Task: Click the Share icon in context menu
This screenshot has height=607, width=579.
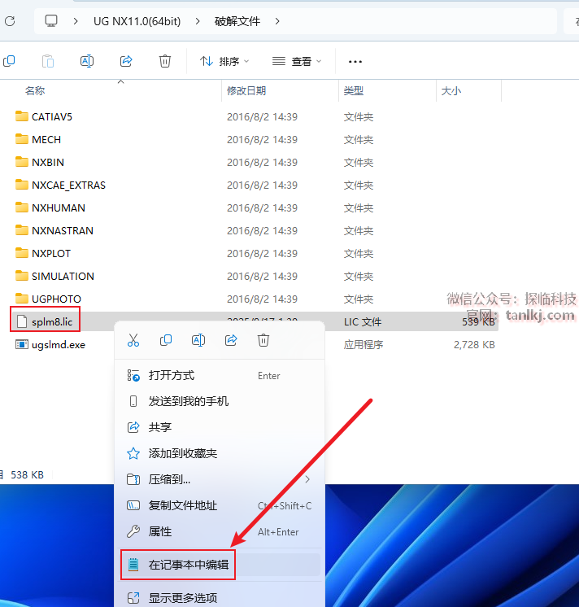Action: coord(231,340)
